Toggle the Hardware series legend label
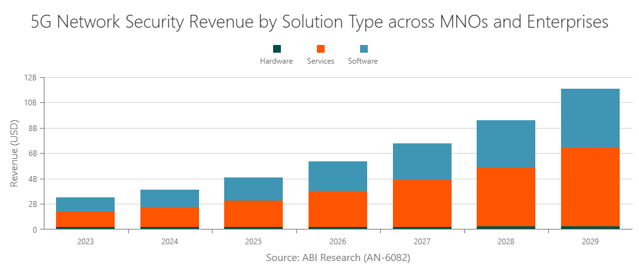The height and width of the screenshot is (270, 639). (276, 61)
